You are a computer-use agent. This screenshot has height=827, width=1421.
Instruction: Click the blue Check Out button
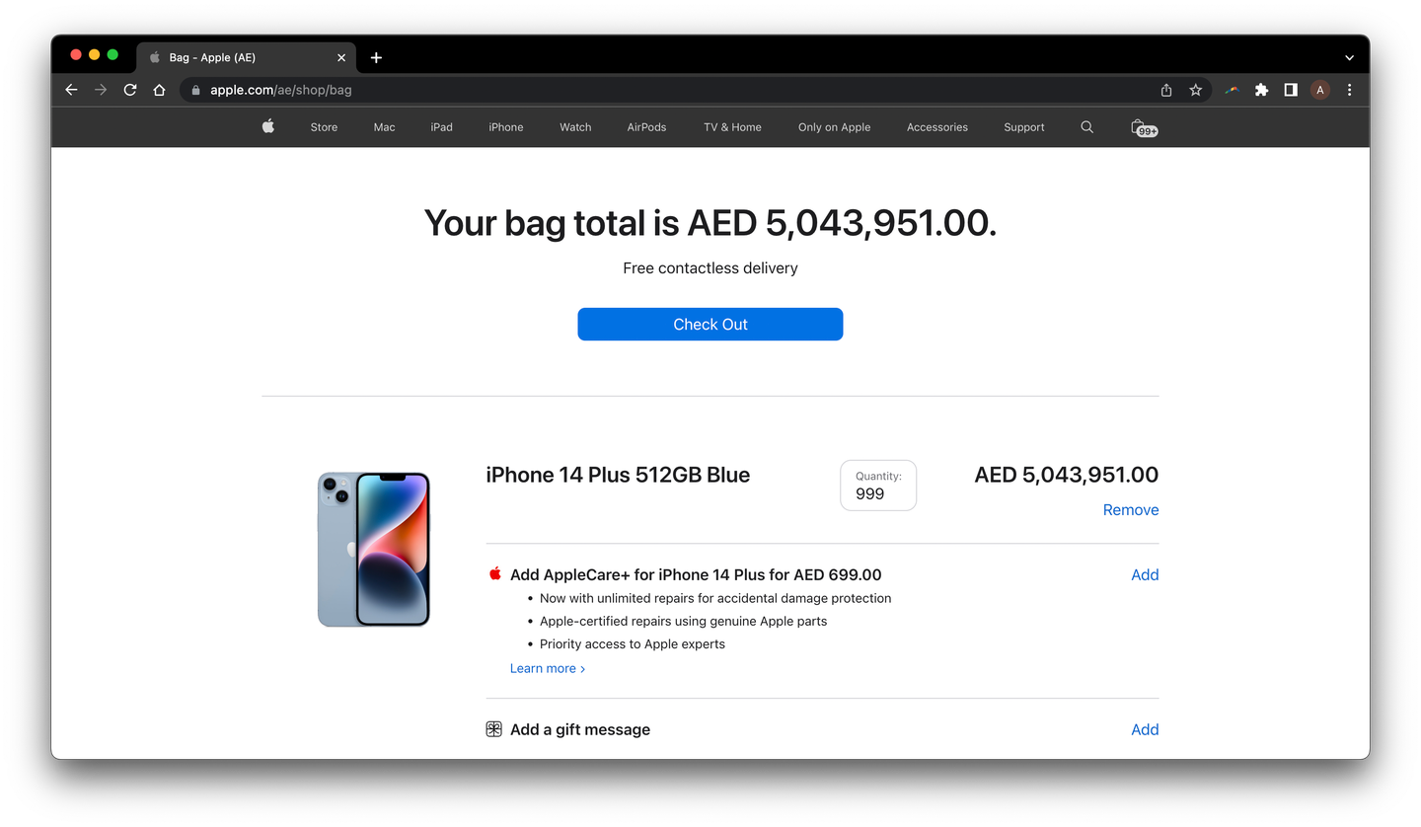(710, 324)
